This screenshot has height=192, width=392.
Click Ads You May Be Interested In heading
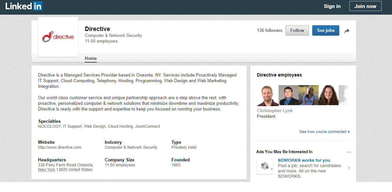click(x=284, y=152)
